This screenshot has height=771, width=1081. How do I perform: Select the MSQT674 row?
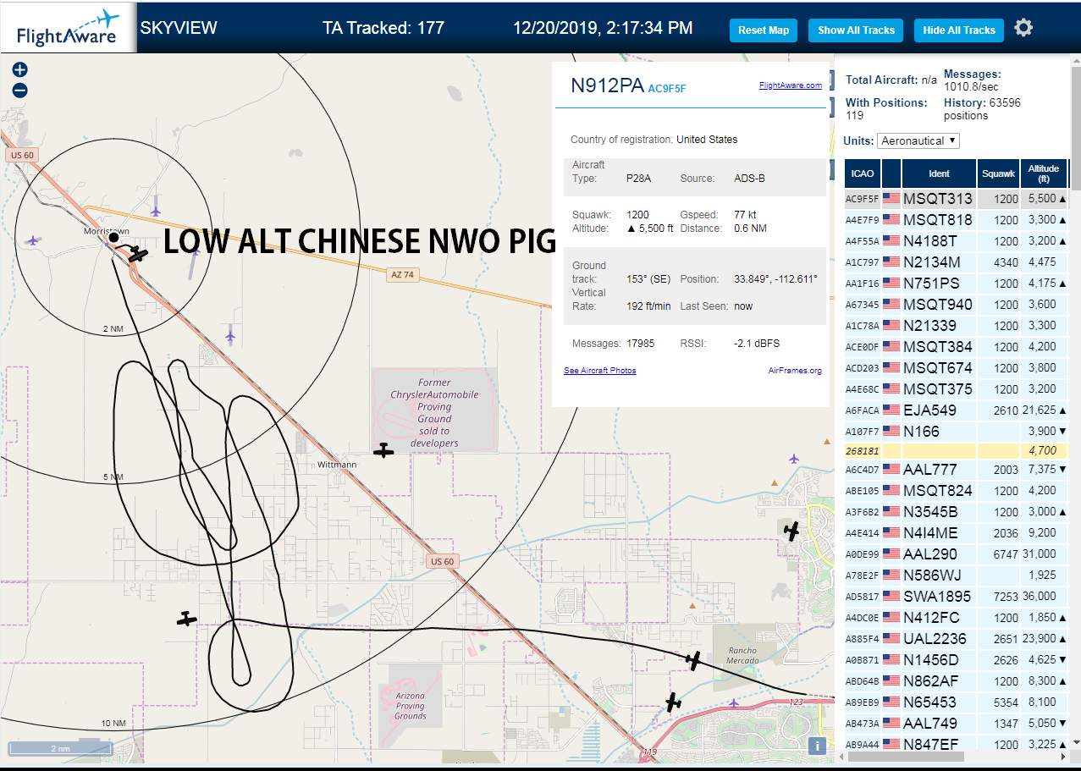[957, 368]
